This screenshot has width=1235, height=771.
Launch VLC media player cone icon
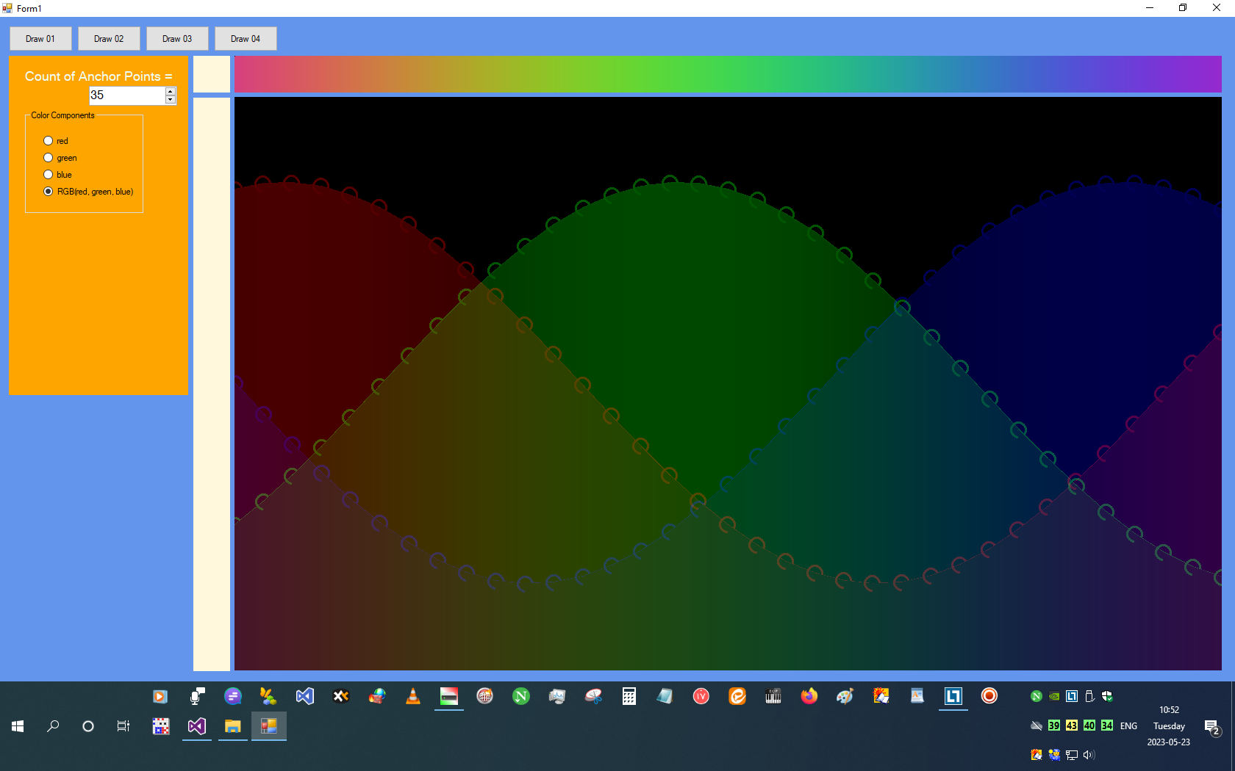pos(413,696)
